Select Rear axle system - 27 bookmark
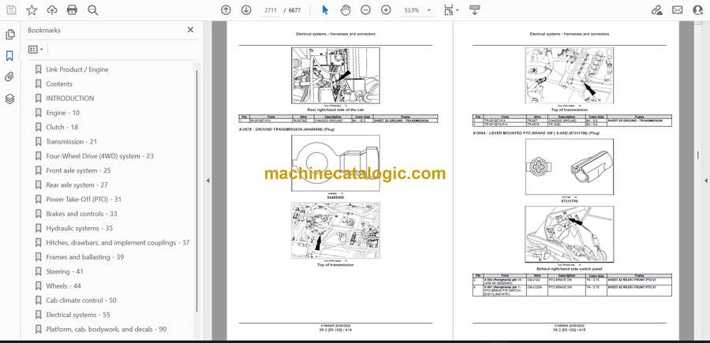710x343 pixels. coord(77,185)
